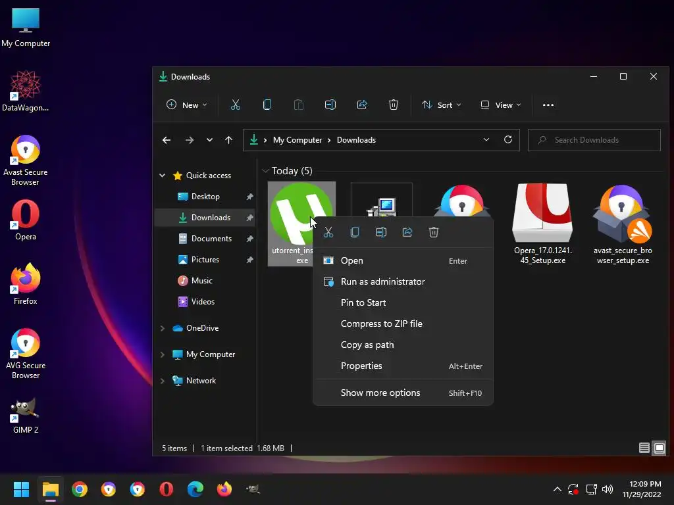The width and height of the screenshot is (674, 505).
Task: Expand Network in navigation pane
Action: (163, 381)
